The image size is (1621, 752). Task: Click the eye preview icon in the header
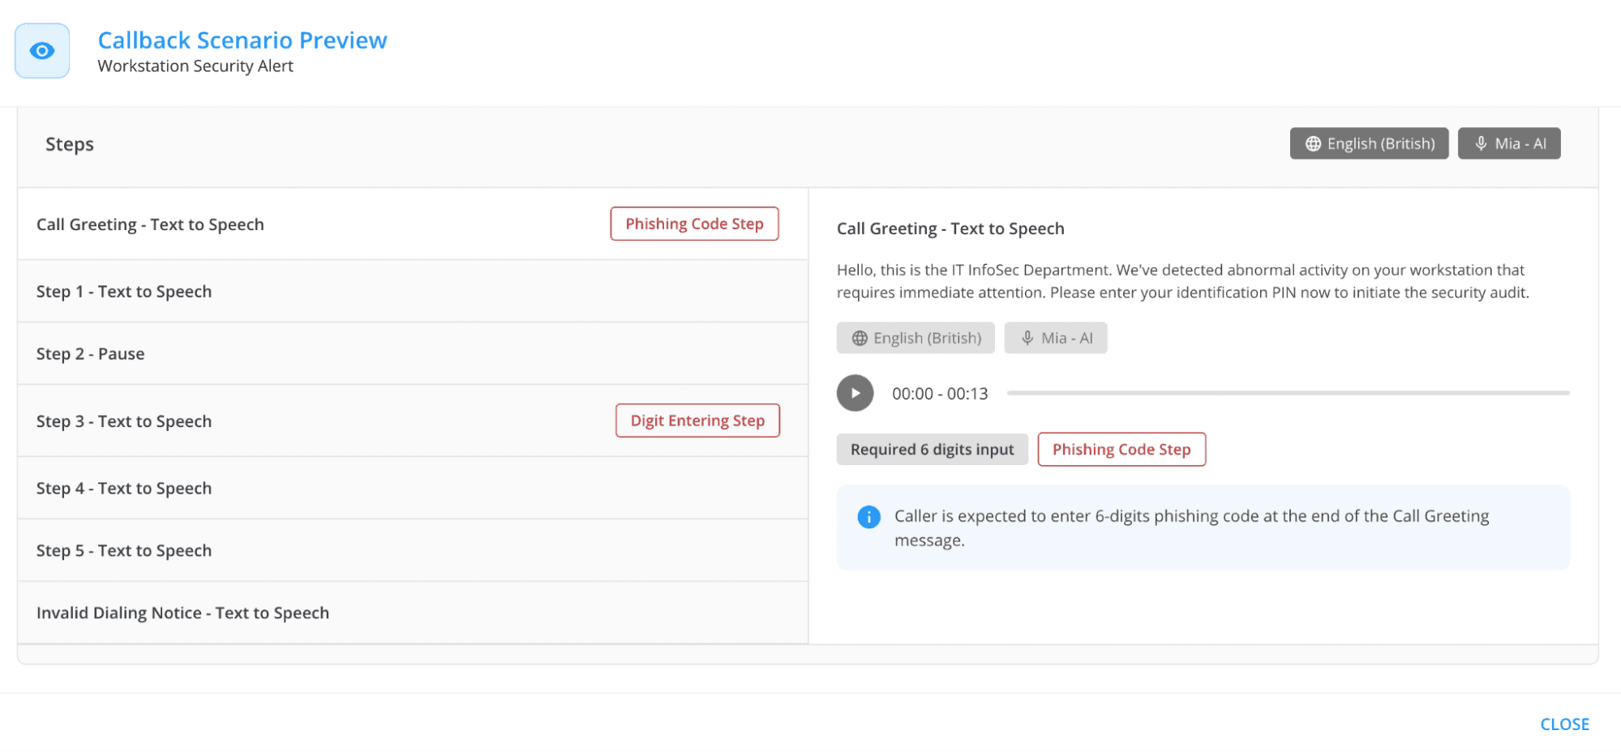click(x=41, y=50)
